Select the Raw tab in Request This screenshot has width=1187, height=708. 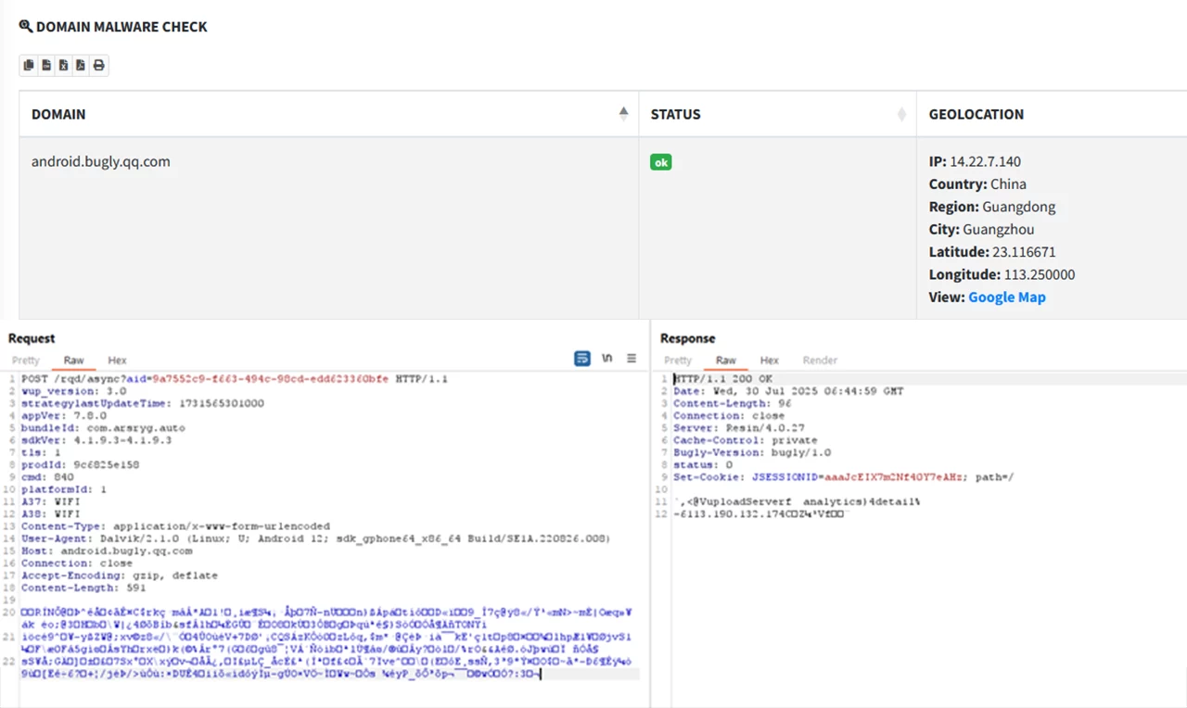[74, 360]
